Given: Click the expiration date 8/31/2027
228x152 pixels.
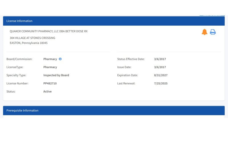Looking at the screenshot, I should tap(161, 75).
